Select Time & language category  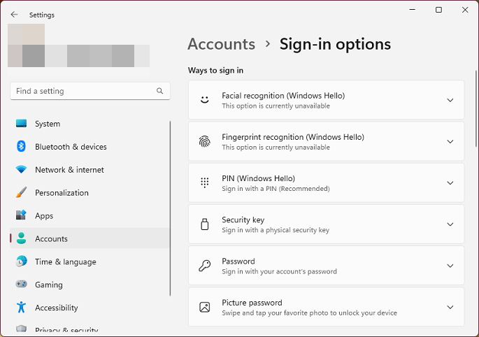coord(90,261)
